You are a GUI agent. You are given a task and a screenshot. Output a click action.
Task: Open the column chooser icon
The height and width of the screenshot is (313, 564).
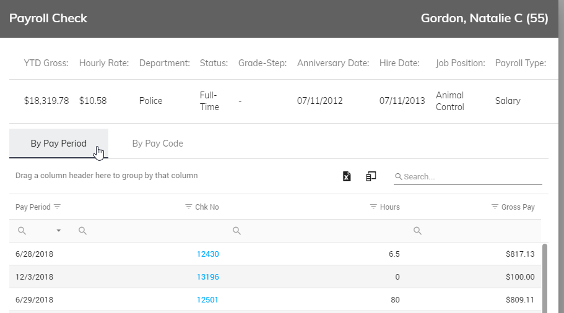pos(371,176)
